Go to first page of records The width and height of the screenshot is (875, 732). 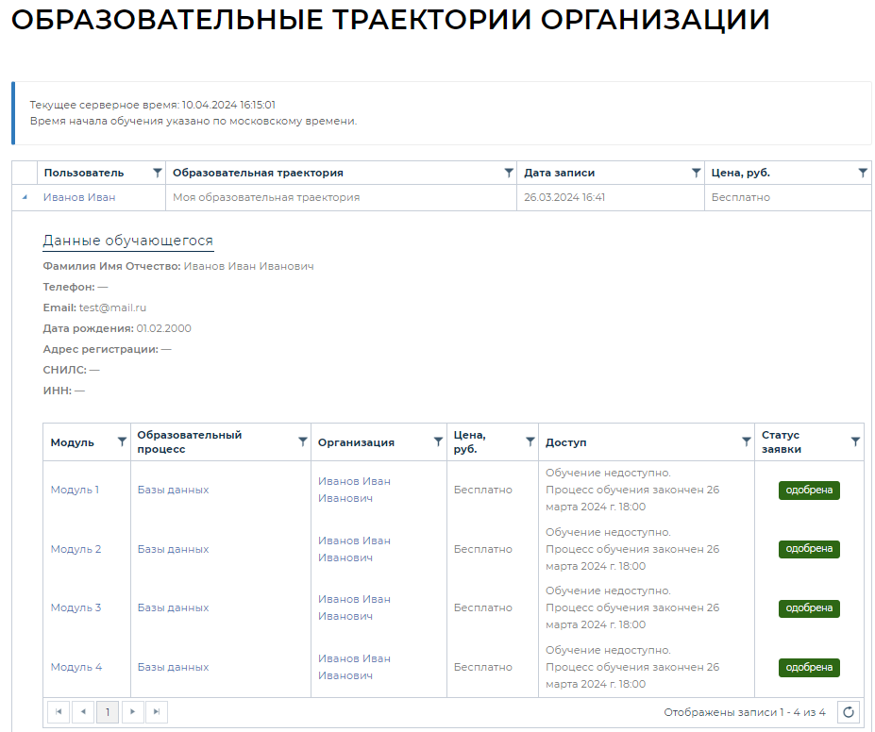click(59, 712)
